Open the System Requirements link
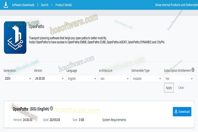This screenshot has height=132, width=198. point(114,120)
